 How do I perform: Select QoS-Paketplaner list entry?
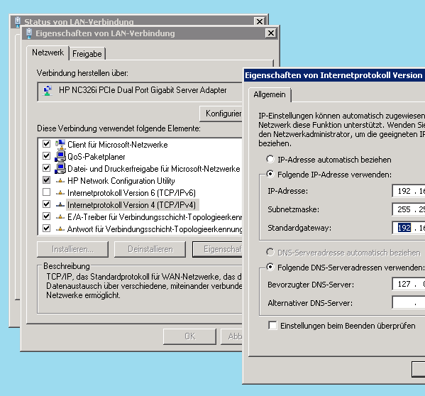tap(96, 157)
